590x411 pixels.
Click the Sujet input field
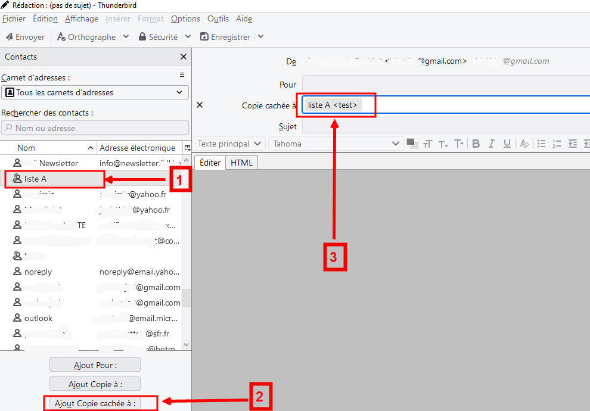pos(446,126)
